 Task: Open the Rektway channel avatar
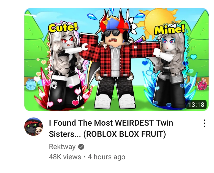34,127
